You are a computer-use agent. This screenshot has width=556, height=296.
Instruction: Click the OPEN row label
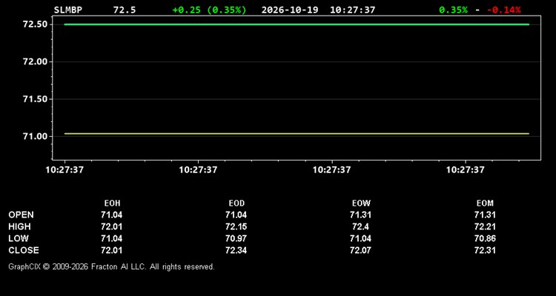[x=21, y=215]
